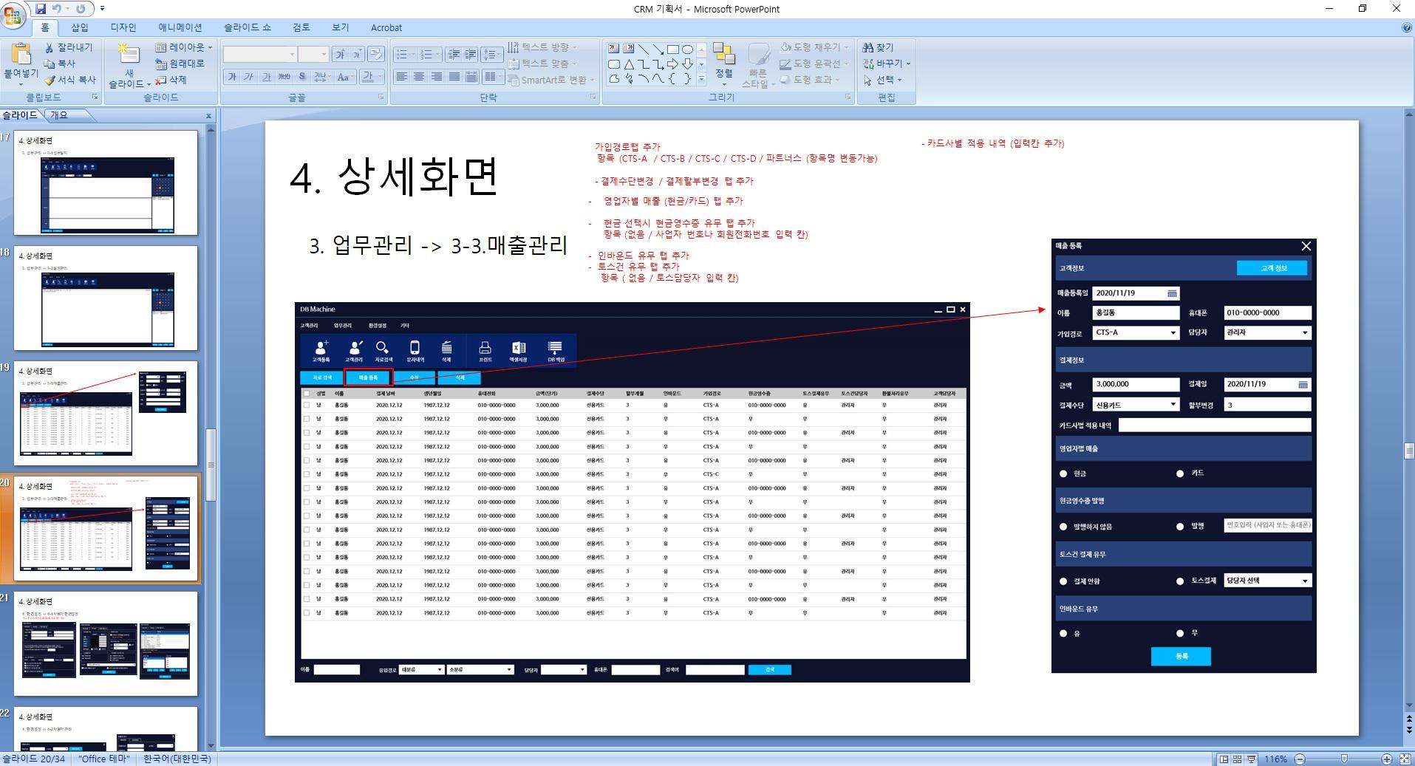This screenshot has width=1415, height=766.
Task: Click the 원래대로 reset button
Action: tap(180, 64)
